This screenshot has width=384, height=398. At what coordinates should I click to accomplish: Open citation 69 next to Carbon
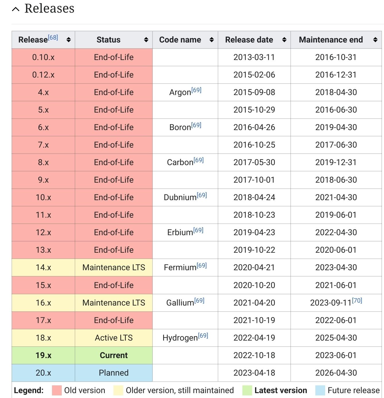coord(199,160)
